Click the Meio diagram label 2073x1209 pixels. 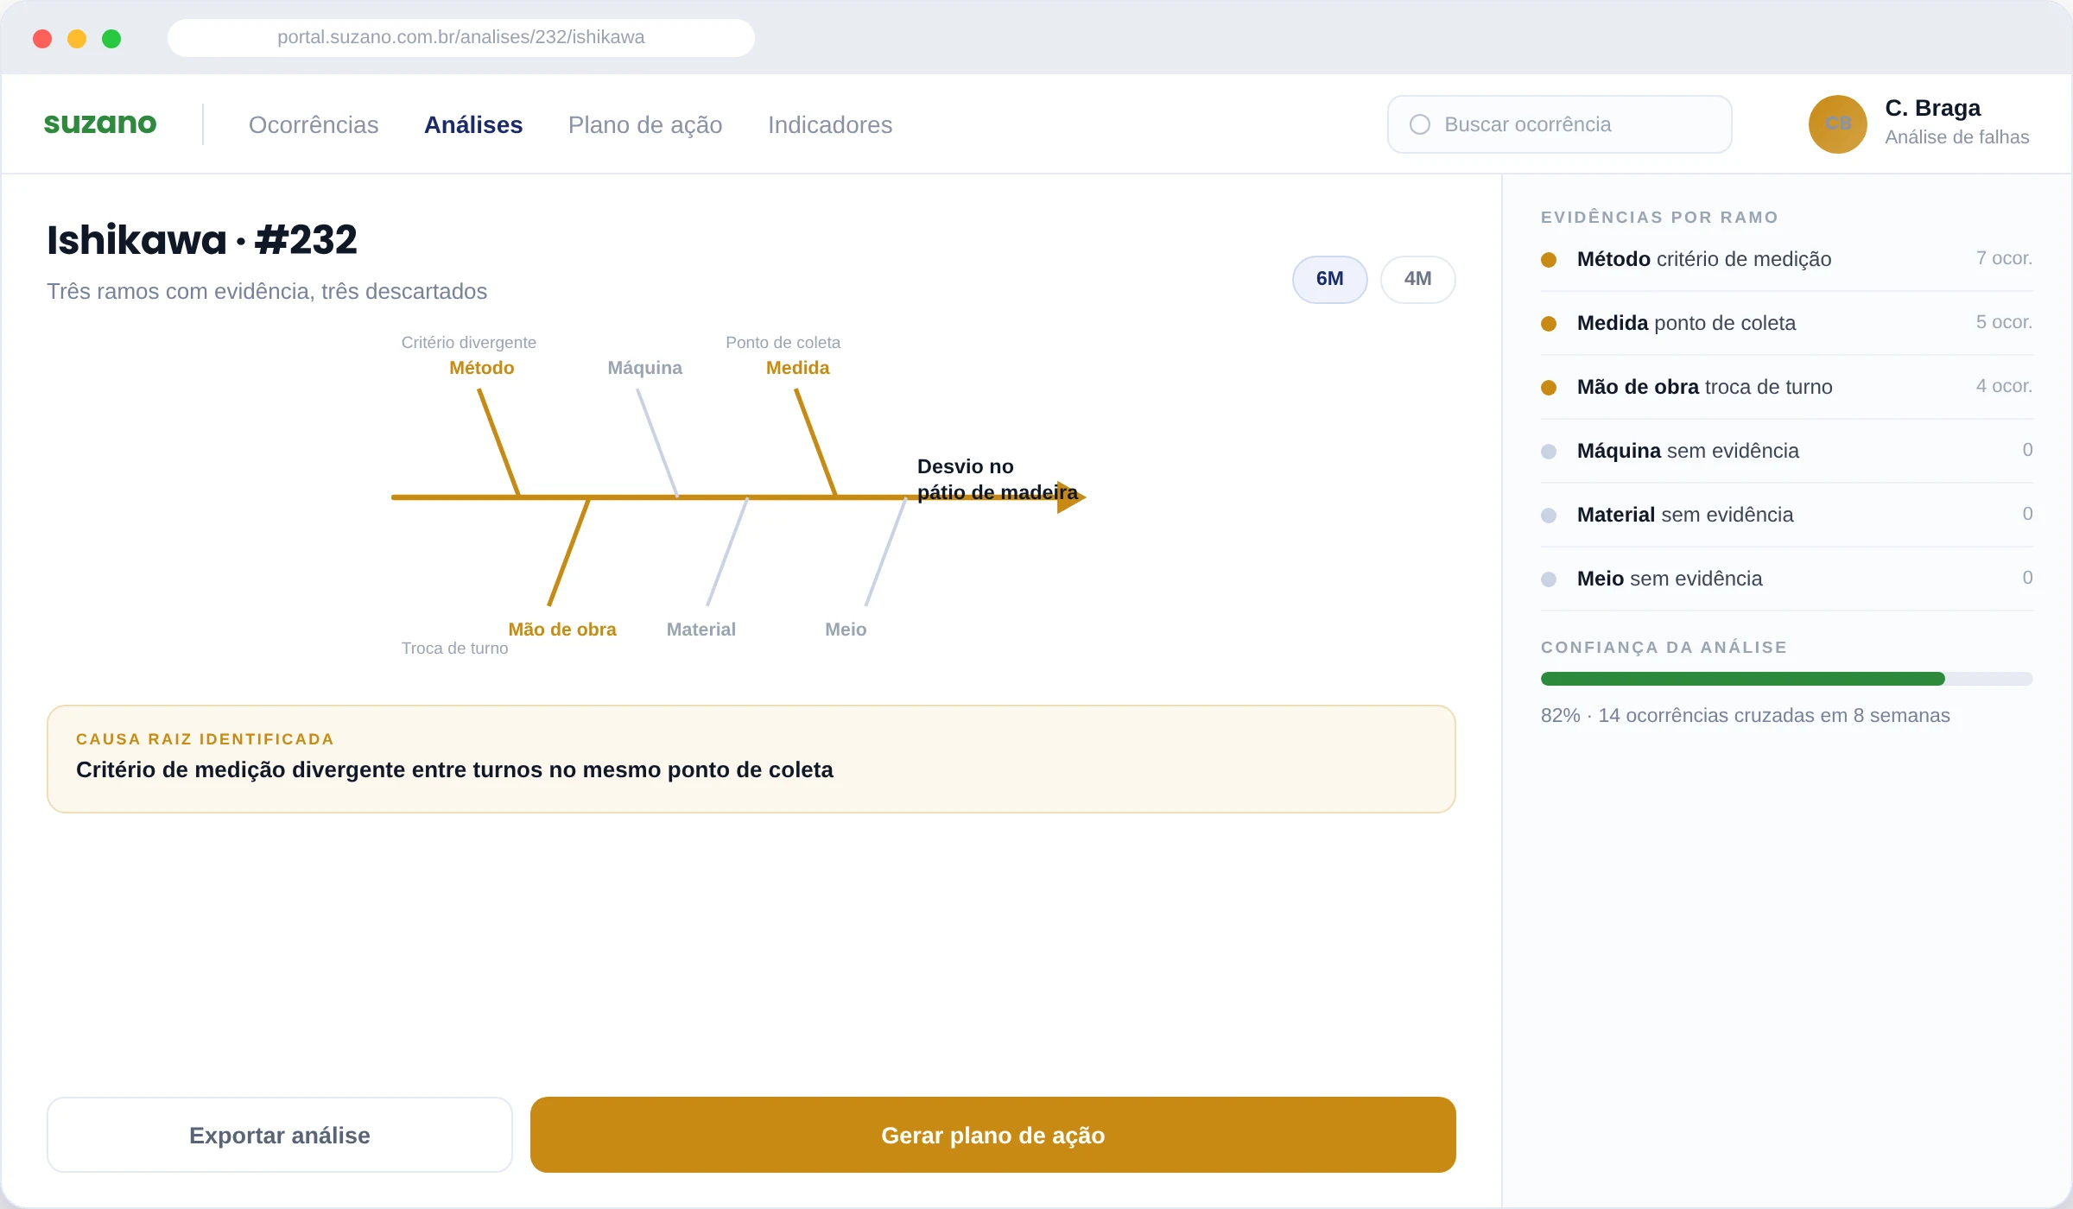846,630
